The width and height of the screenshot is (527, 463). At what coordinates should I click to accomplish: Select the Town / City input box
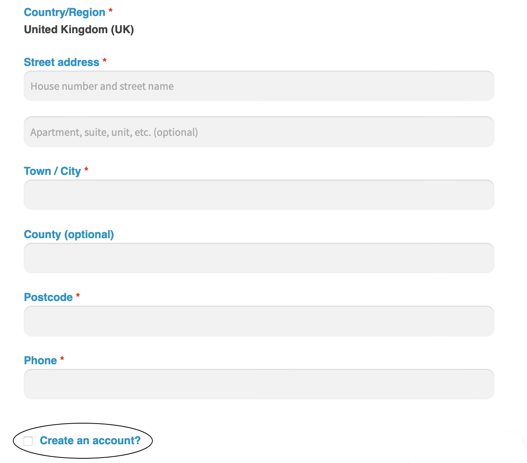pyautogui.click(x=259, y=195)
